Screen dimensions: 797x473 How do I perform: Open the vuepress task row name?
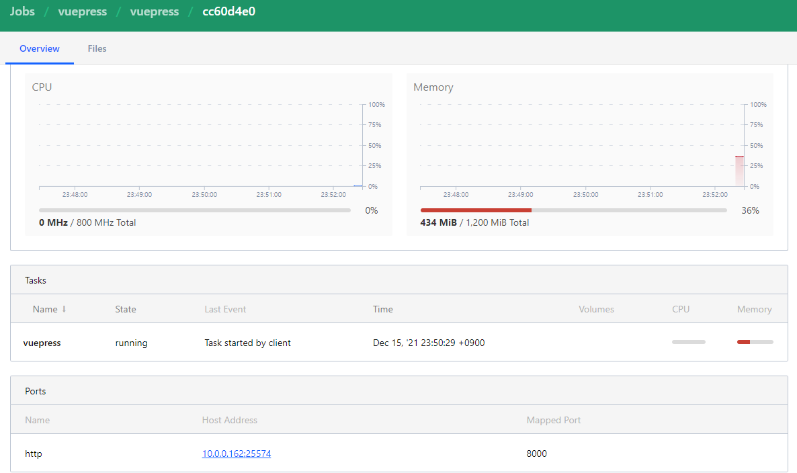[x=42, y=343]
